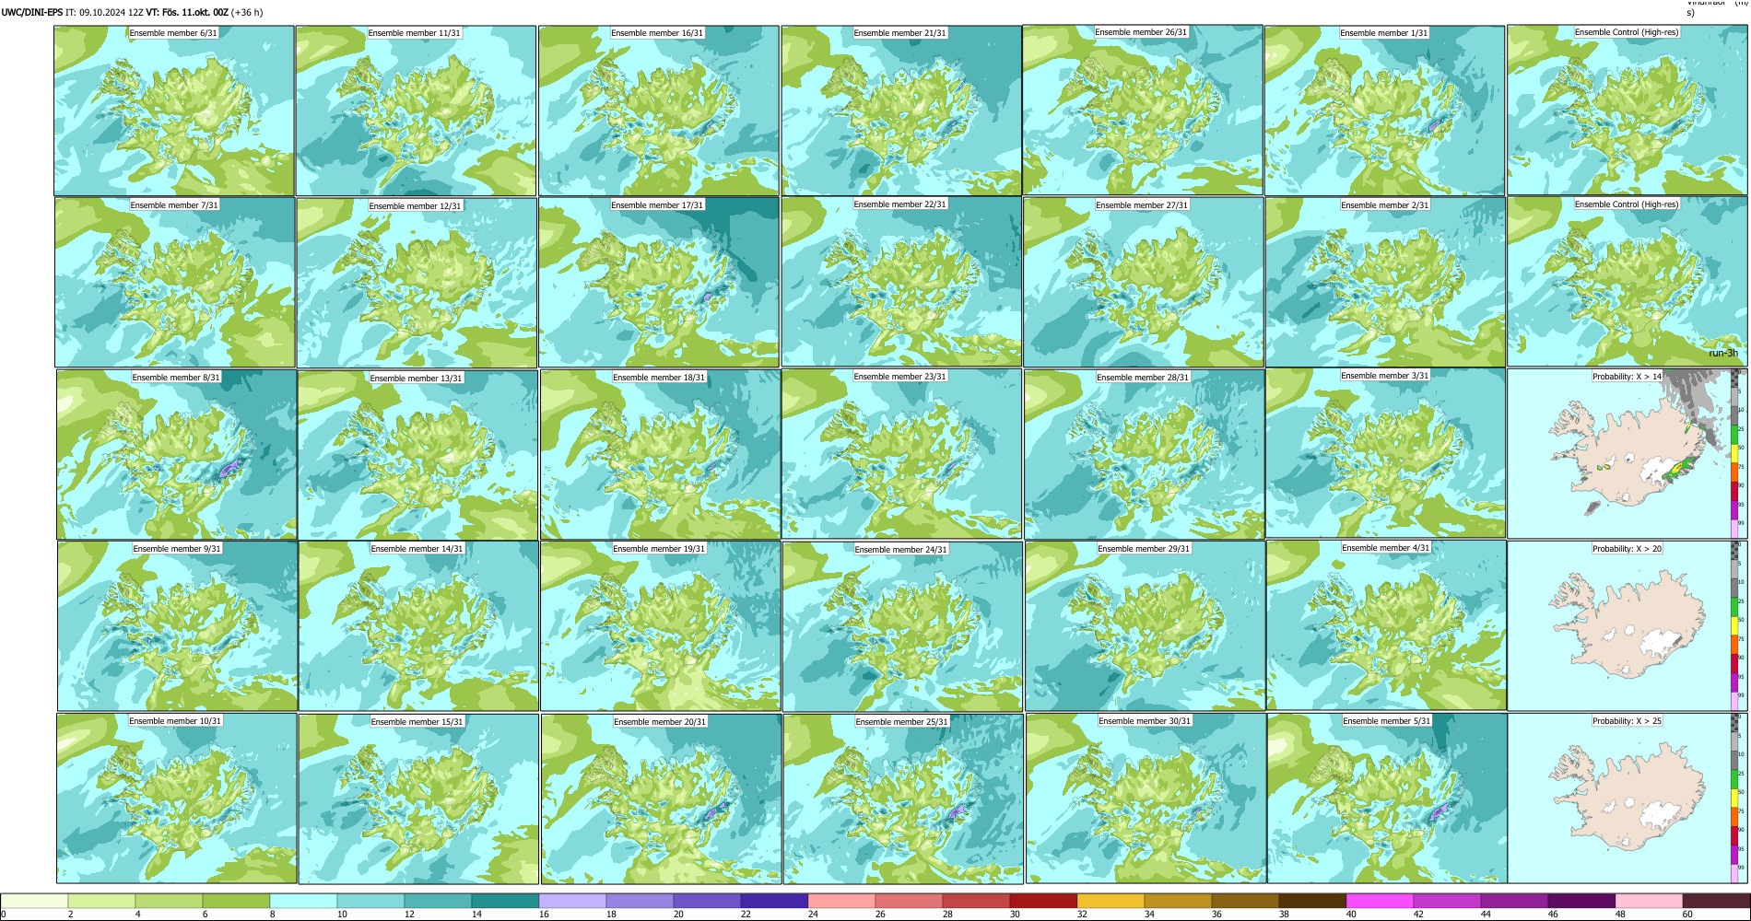
Task: Select the 'Ensemble member 19/31' title text
Action: 659,549
